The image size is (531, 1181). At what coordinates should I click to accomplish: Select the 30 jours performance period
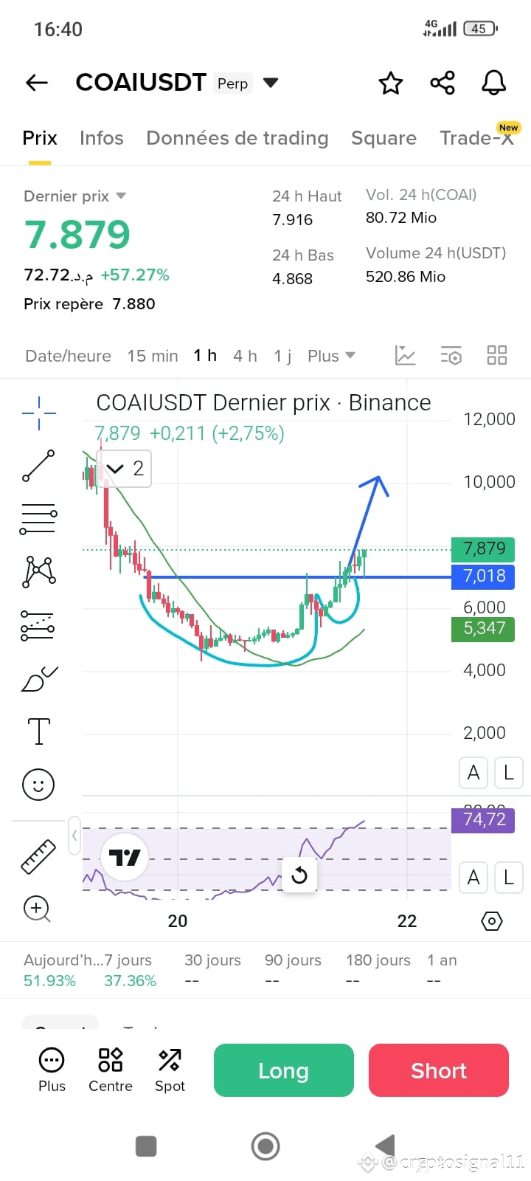[212, 970]
